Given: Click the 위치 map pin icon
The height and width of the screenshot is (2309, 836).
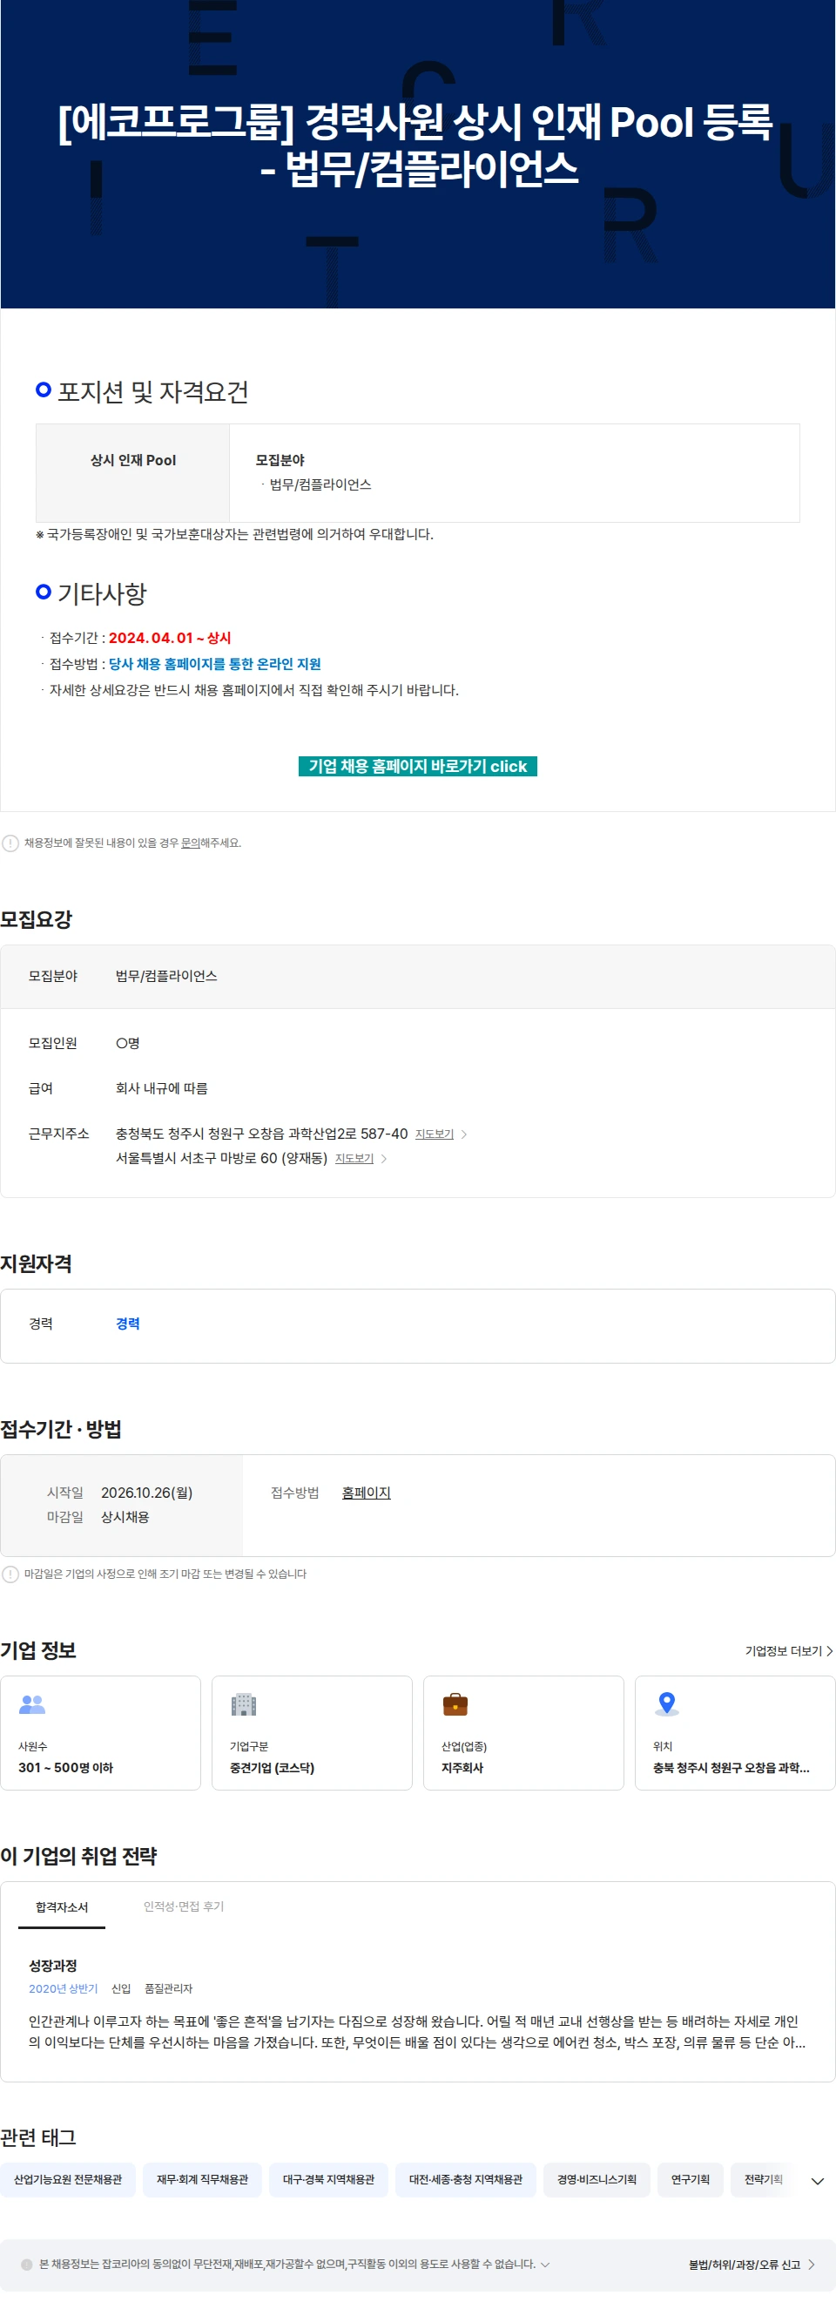Looking at the screenshot, I should coord(667,1703).
